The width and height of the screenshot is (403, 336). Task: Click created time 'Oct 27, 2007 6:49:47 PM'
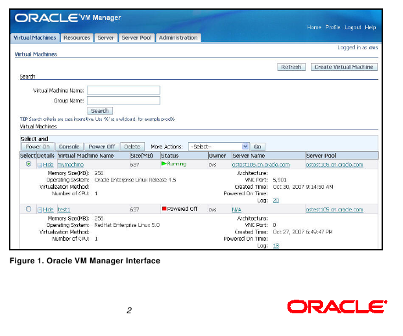click(302, 232)
